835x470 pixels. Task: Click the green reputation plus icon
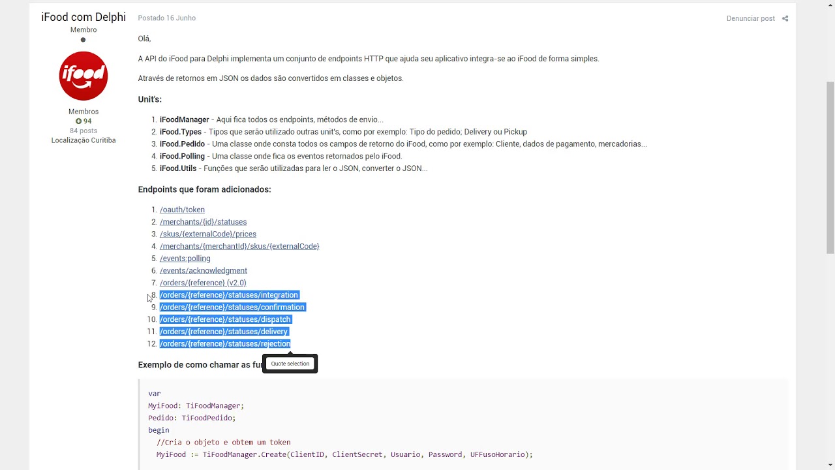pos(78,121)
